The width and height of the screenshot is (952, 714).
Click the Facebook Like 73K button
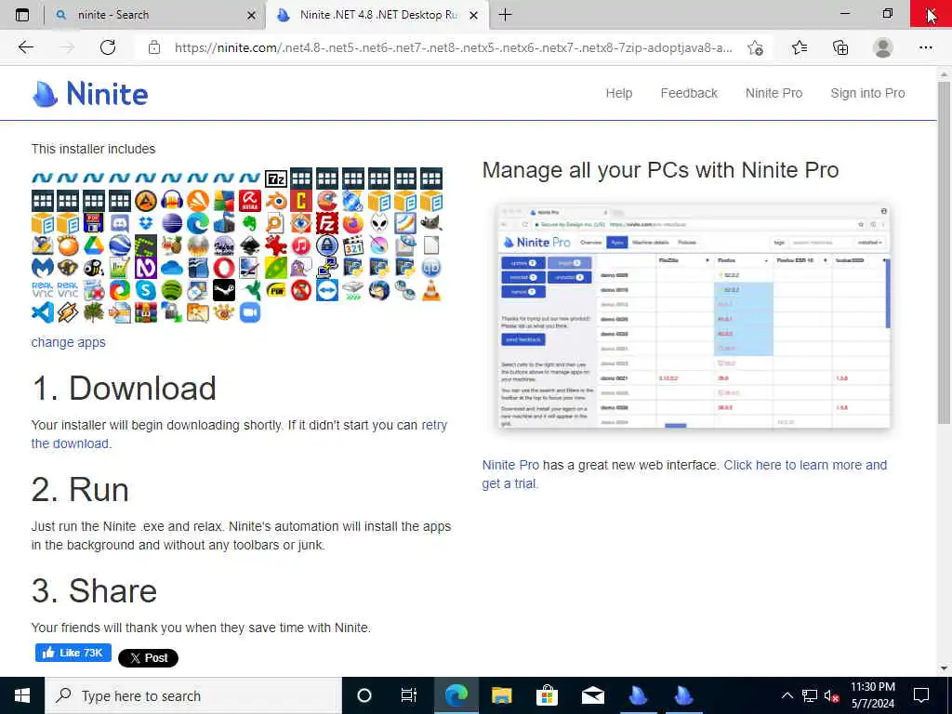(x=73, y=653)
